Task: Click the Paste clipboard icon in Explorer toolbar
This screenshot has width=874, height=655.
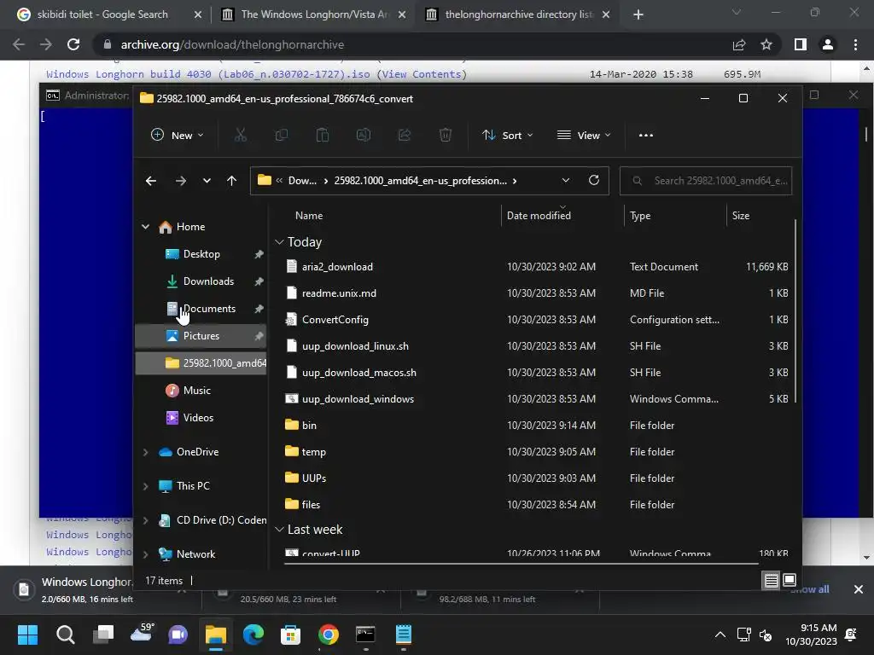Action: click(322, 135)
